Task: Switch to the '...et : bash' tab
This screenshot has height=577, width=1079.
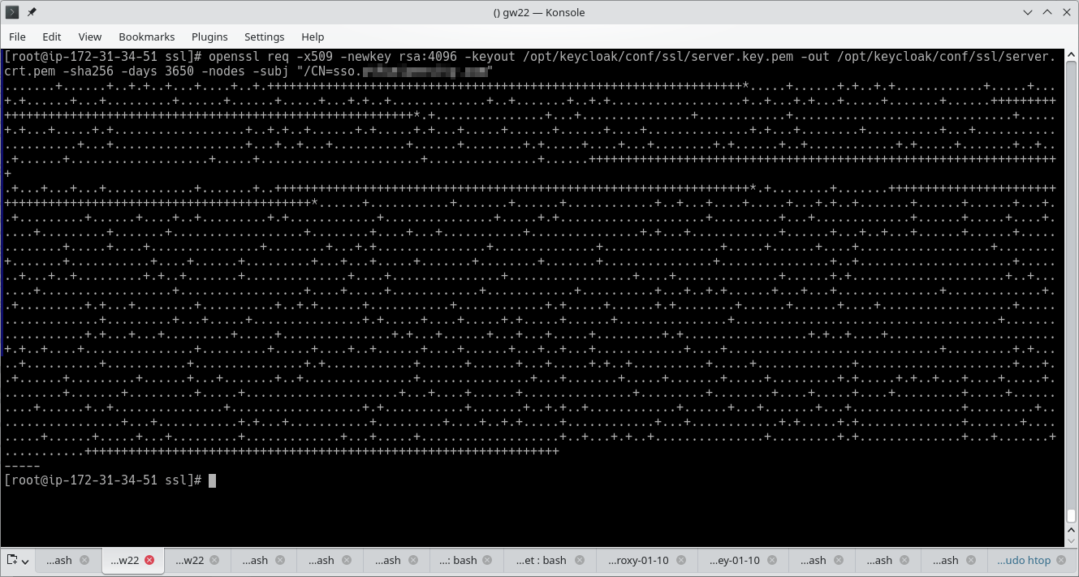Action: click(542, 560)
